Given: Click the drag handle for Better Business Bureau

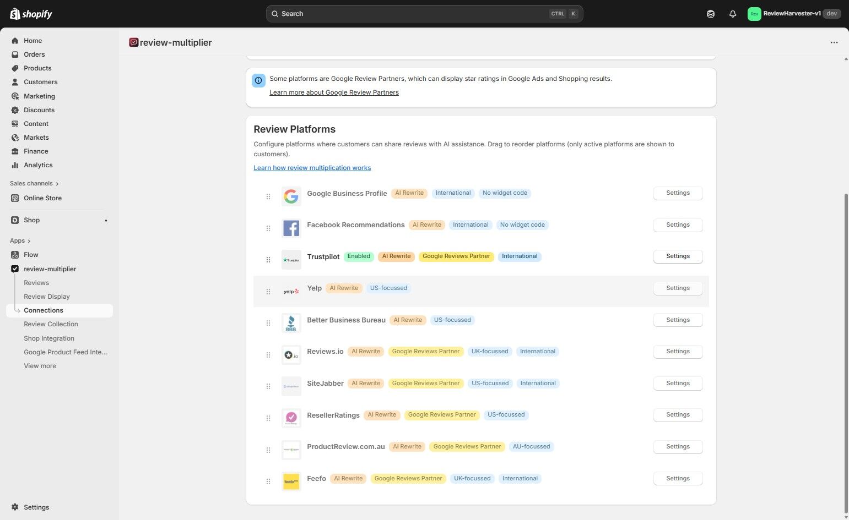Looking at the screenshot, I should [x=268, y=323].
